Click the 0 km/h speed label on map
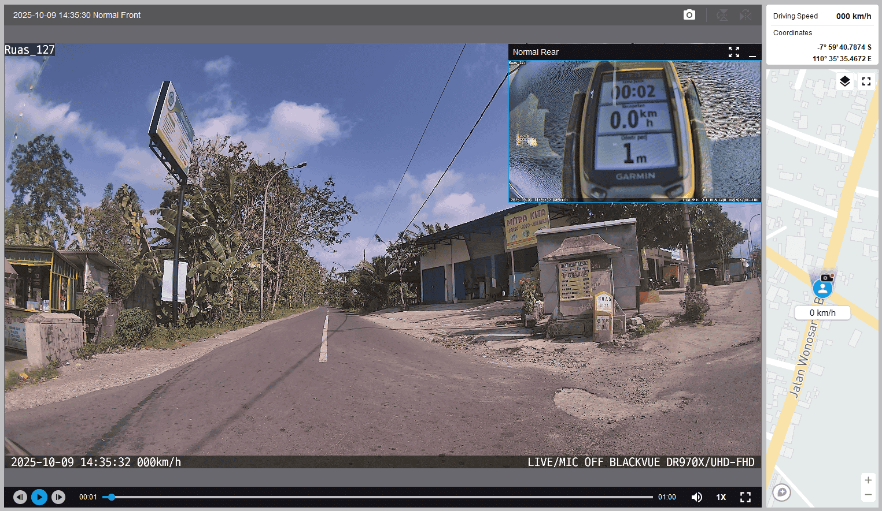 point(822,313)
